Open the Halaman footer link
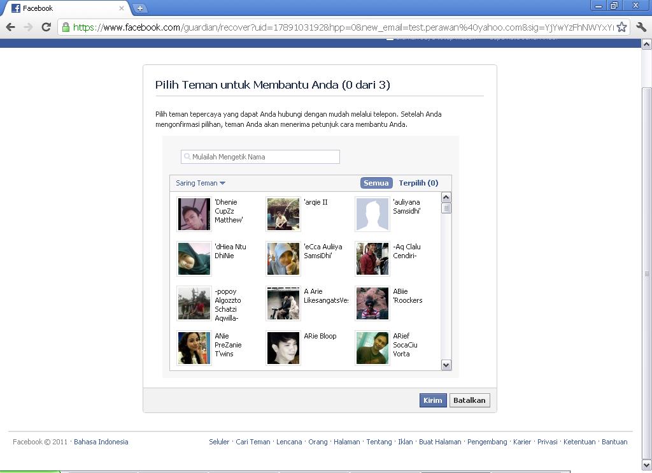 click(347, 442)
